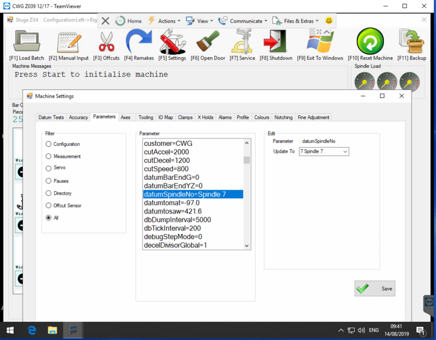This screenshot has width=436, height=340.
Task: Click the taskbar clock and date
Action: point(396,330)
